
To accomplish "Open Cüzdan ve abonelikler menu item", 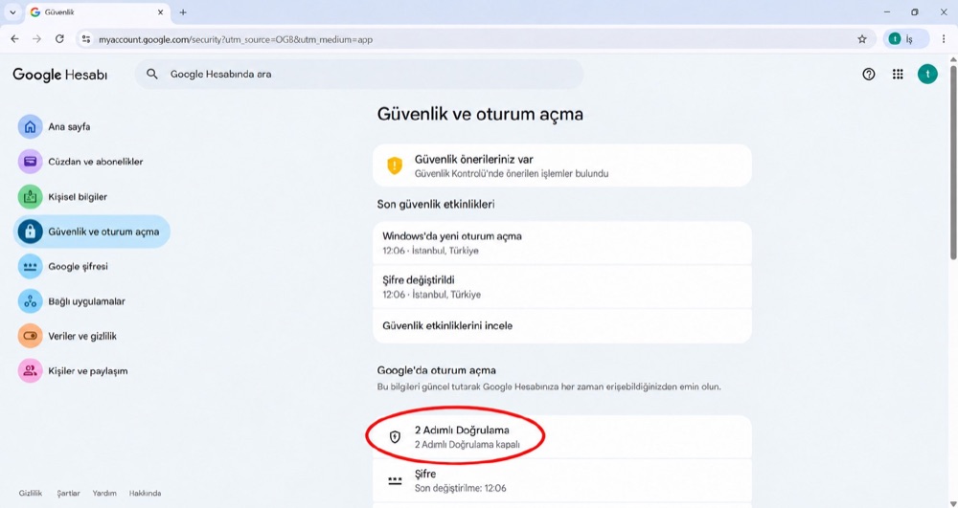I will 92,162.
